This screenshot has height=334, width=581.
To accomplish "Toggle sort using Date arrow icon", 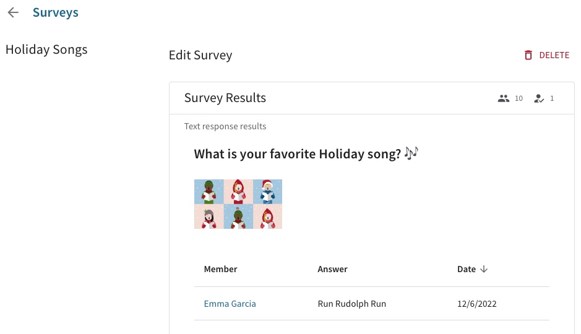I will [484, 269].
